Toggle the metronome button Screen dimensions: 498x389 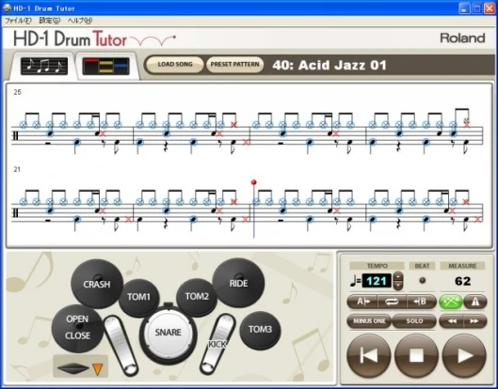pos(475,302)
